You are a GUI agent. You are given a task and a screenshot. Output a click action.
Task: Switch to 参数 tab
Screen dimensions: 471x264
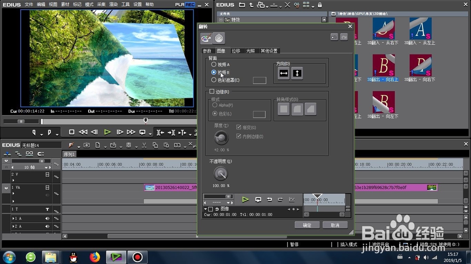[x=207, y=51]
